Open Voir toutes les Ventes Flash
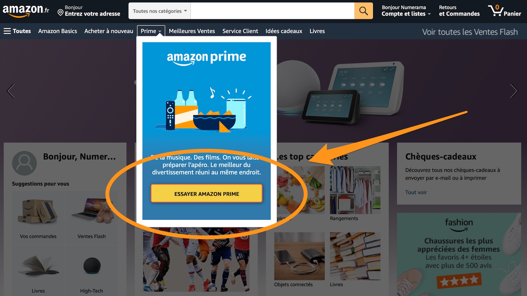The width and height of the screenshot is (527, 296). (470, 32)
